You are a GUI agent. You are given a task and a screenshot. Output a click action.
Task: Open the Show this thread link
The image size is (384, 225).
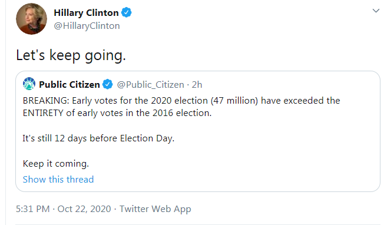(58, 180)
